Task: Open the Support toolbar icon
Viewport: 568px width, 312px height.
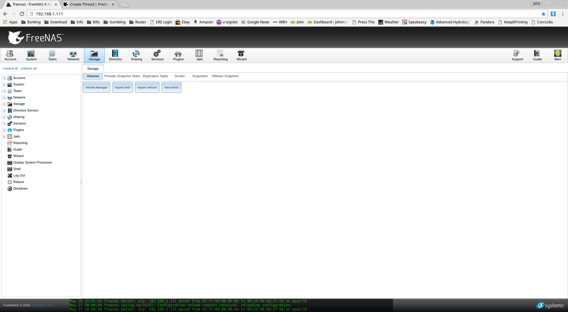Action: (x=517, y=55)
